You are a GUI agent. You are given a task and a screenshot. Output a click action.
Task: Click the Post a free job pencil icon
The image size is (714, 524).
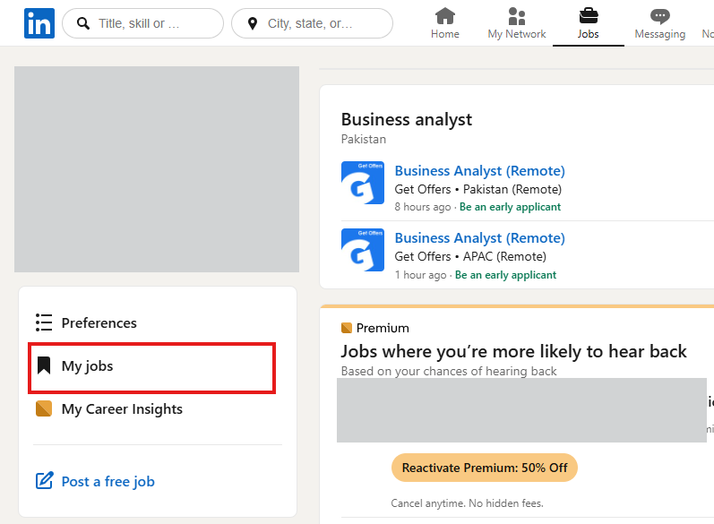coord(44,481)
